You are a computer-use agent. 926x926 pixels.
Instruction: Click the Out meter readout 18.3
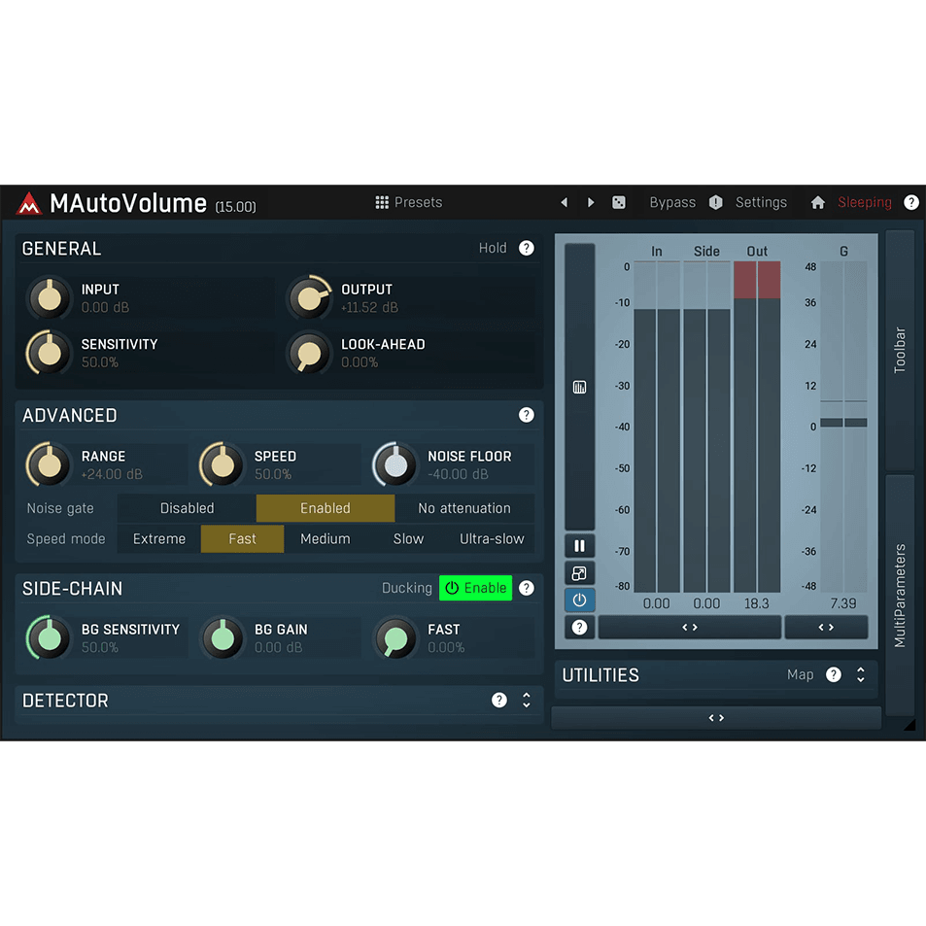(x=757, y=603)
